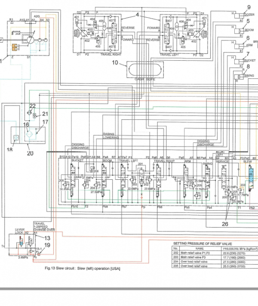
Task: Click the 'RASING' label
Action: pos(108,134)
